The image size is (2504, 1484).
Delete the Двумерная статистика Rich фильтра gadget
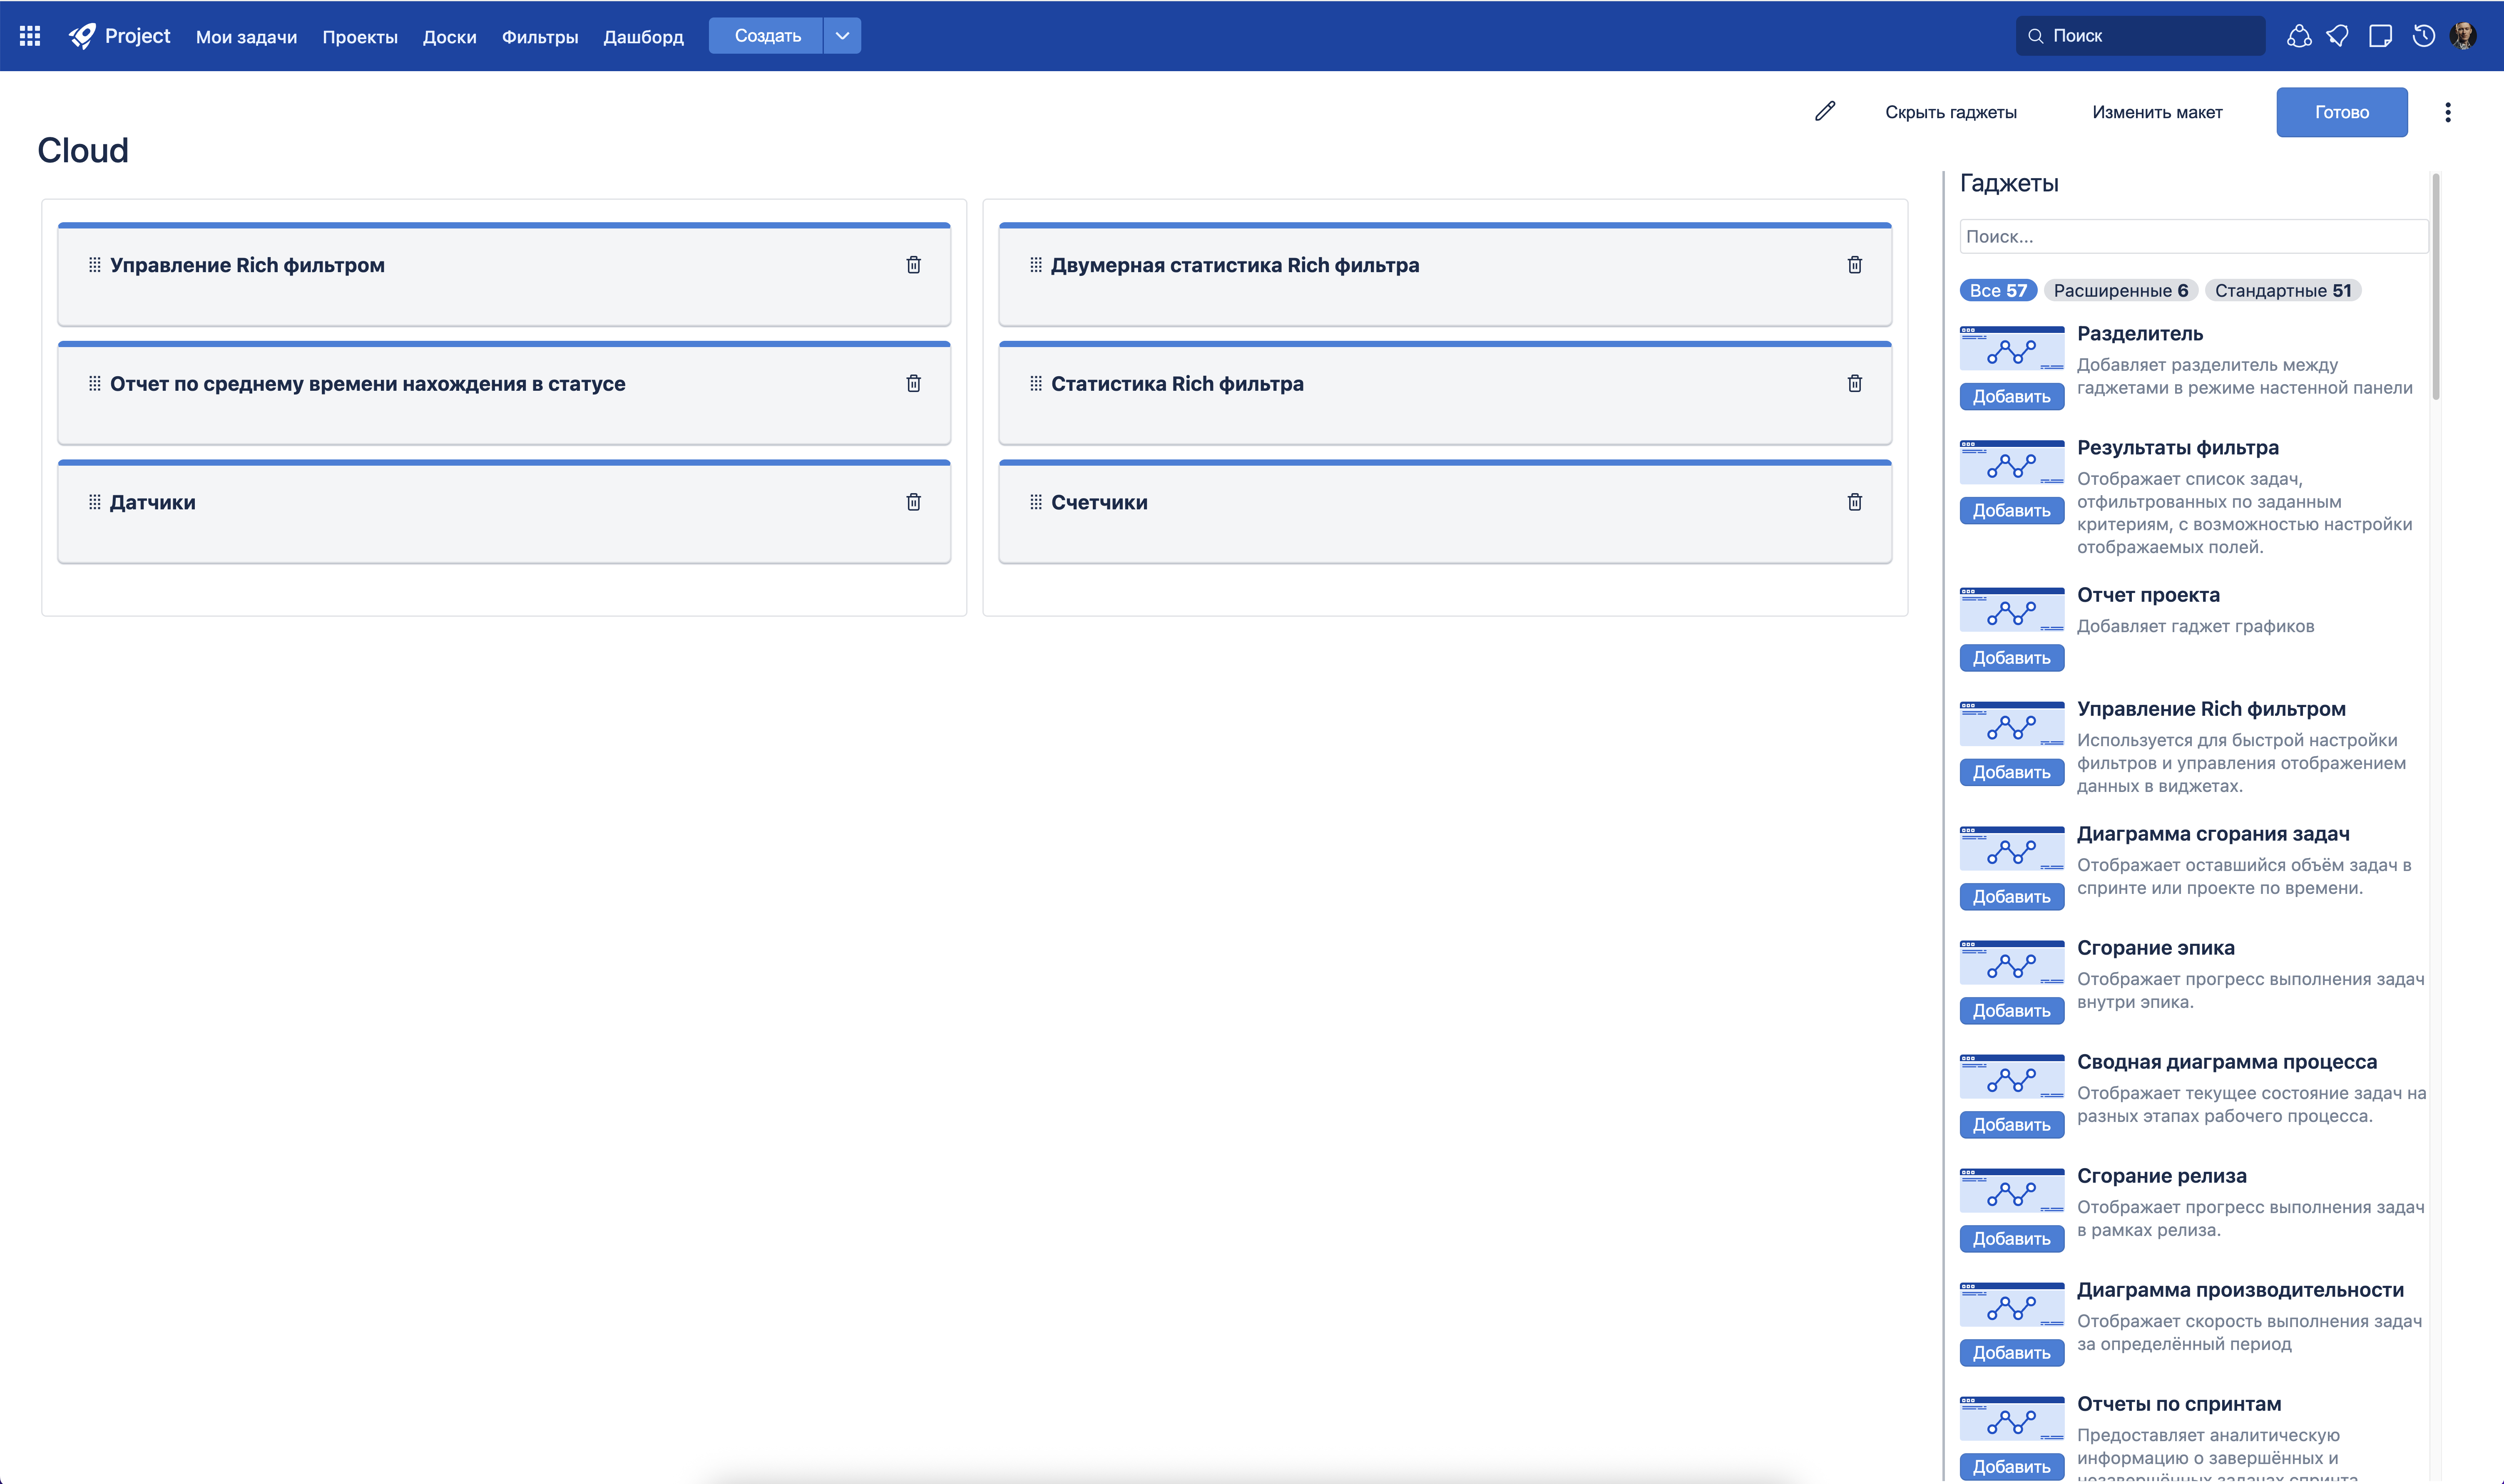1855,265
